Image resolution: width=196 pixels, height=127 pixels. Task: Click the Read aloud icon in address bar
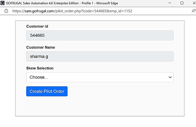click(x=193, y=11)
